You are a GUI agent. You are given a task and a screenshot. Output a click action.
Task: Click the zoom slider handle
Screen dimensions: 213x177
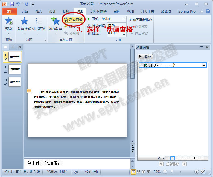pyautogui.click(x=172, y=172)
